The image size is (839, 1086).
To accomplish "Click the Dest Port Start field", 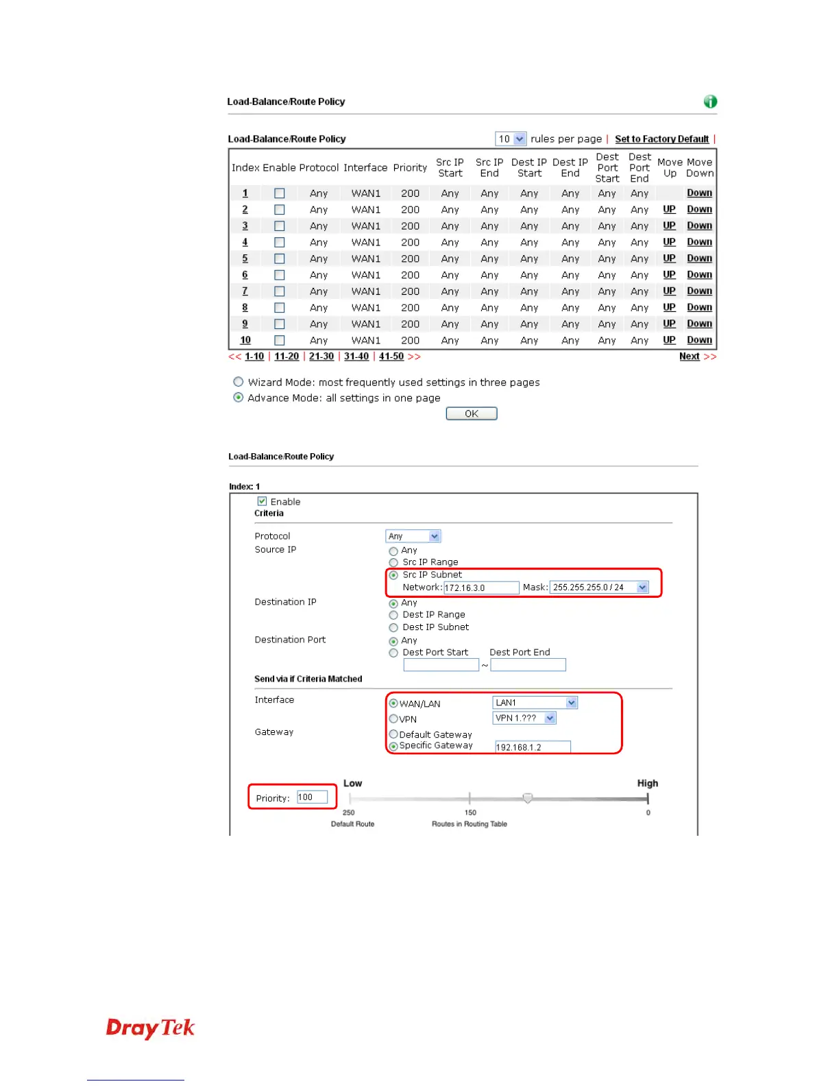I will point(441,665).
